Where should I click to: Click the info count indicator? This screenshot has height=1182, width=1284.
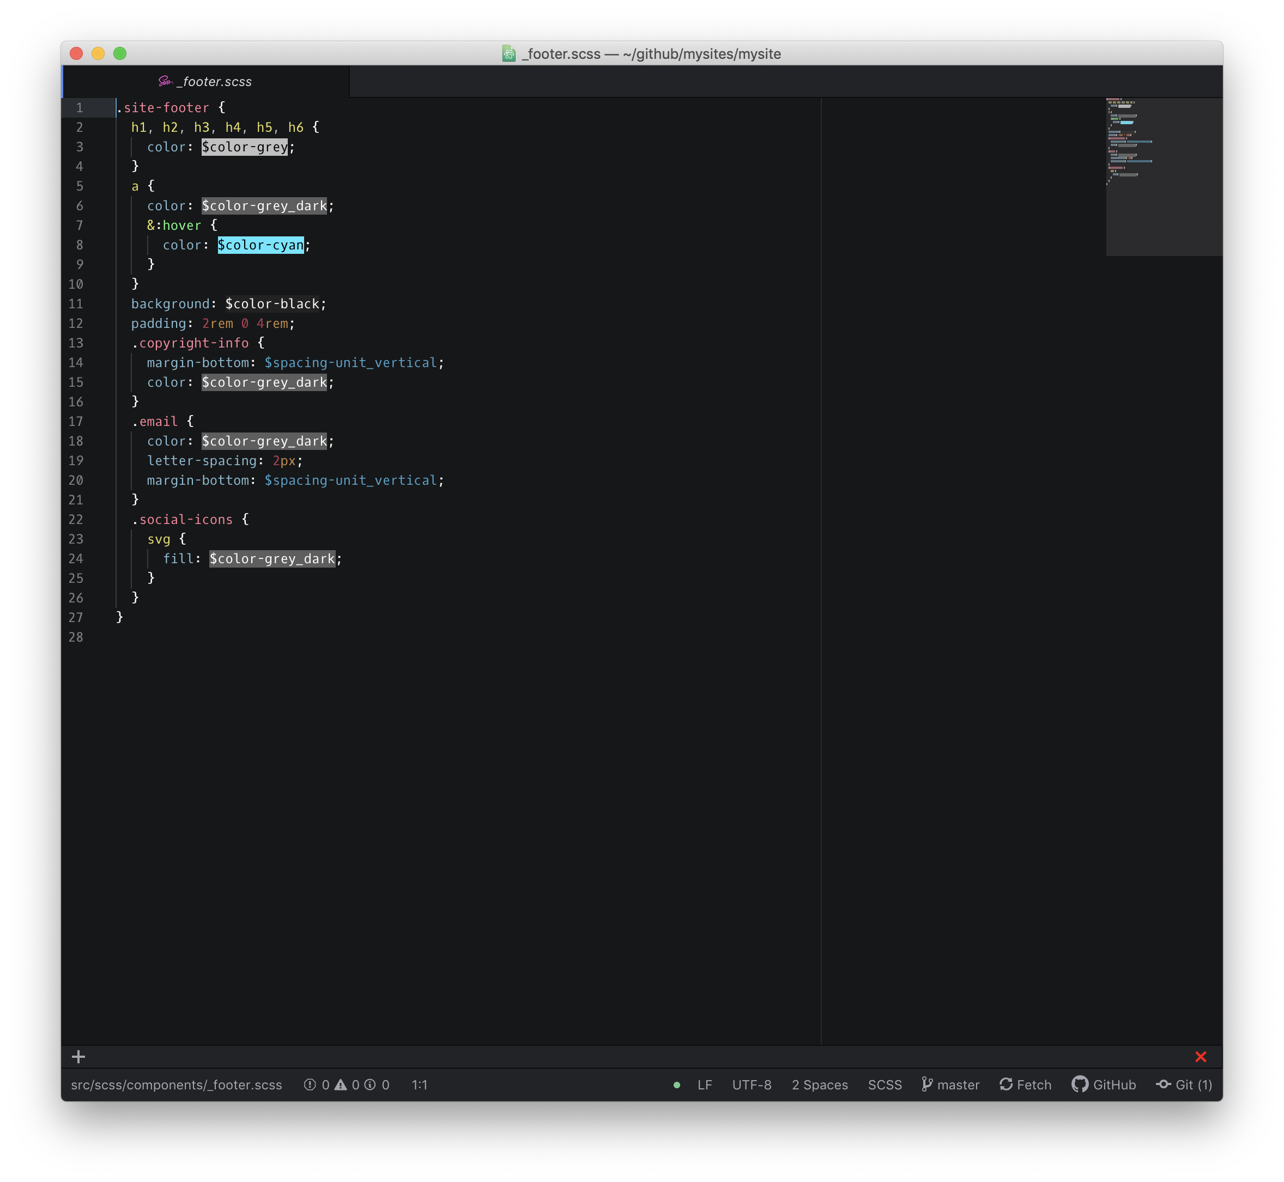tap(371, 1085)
